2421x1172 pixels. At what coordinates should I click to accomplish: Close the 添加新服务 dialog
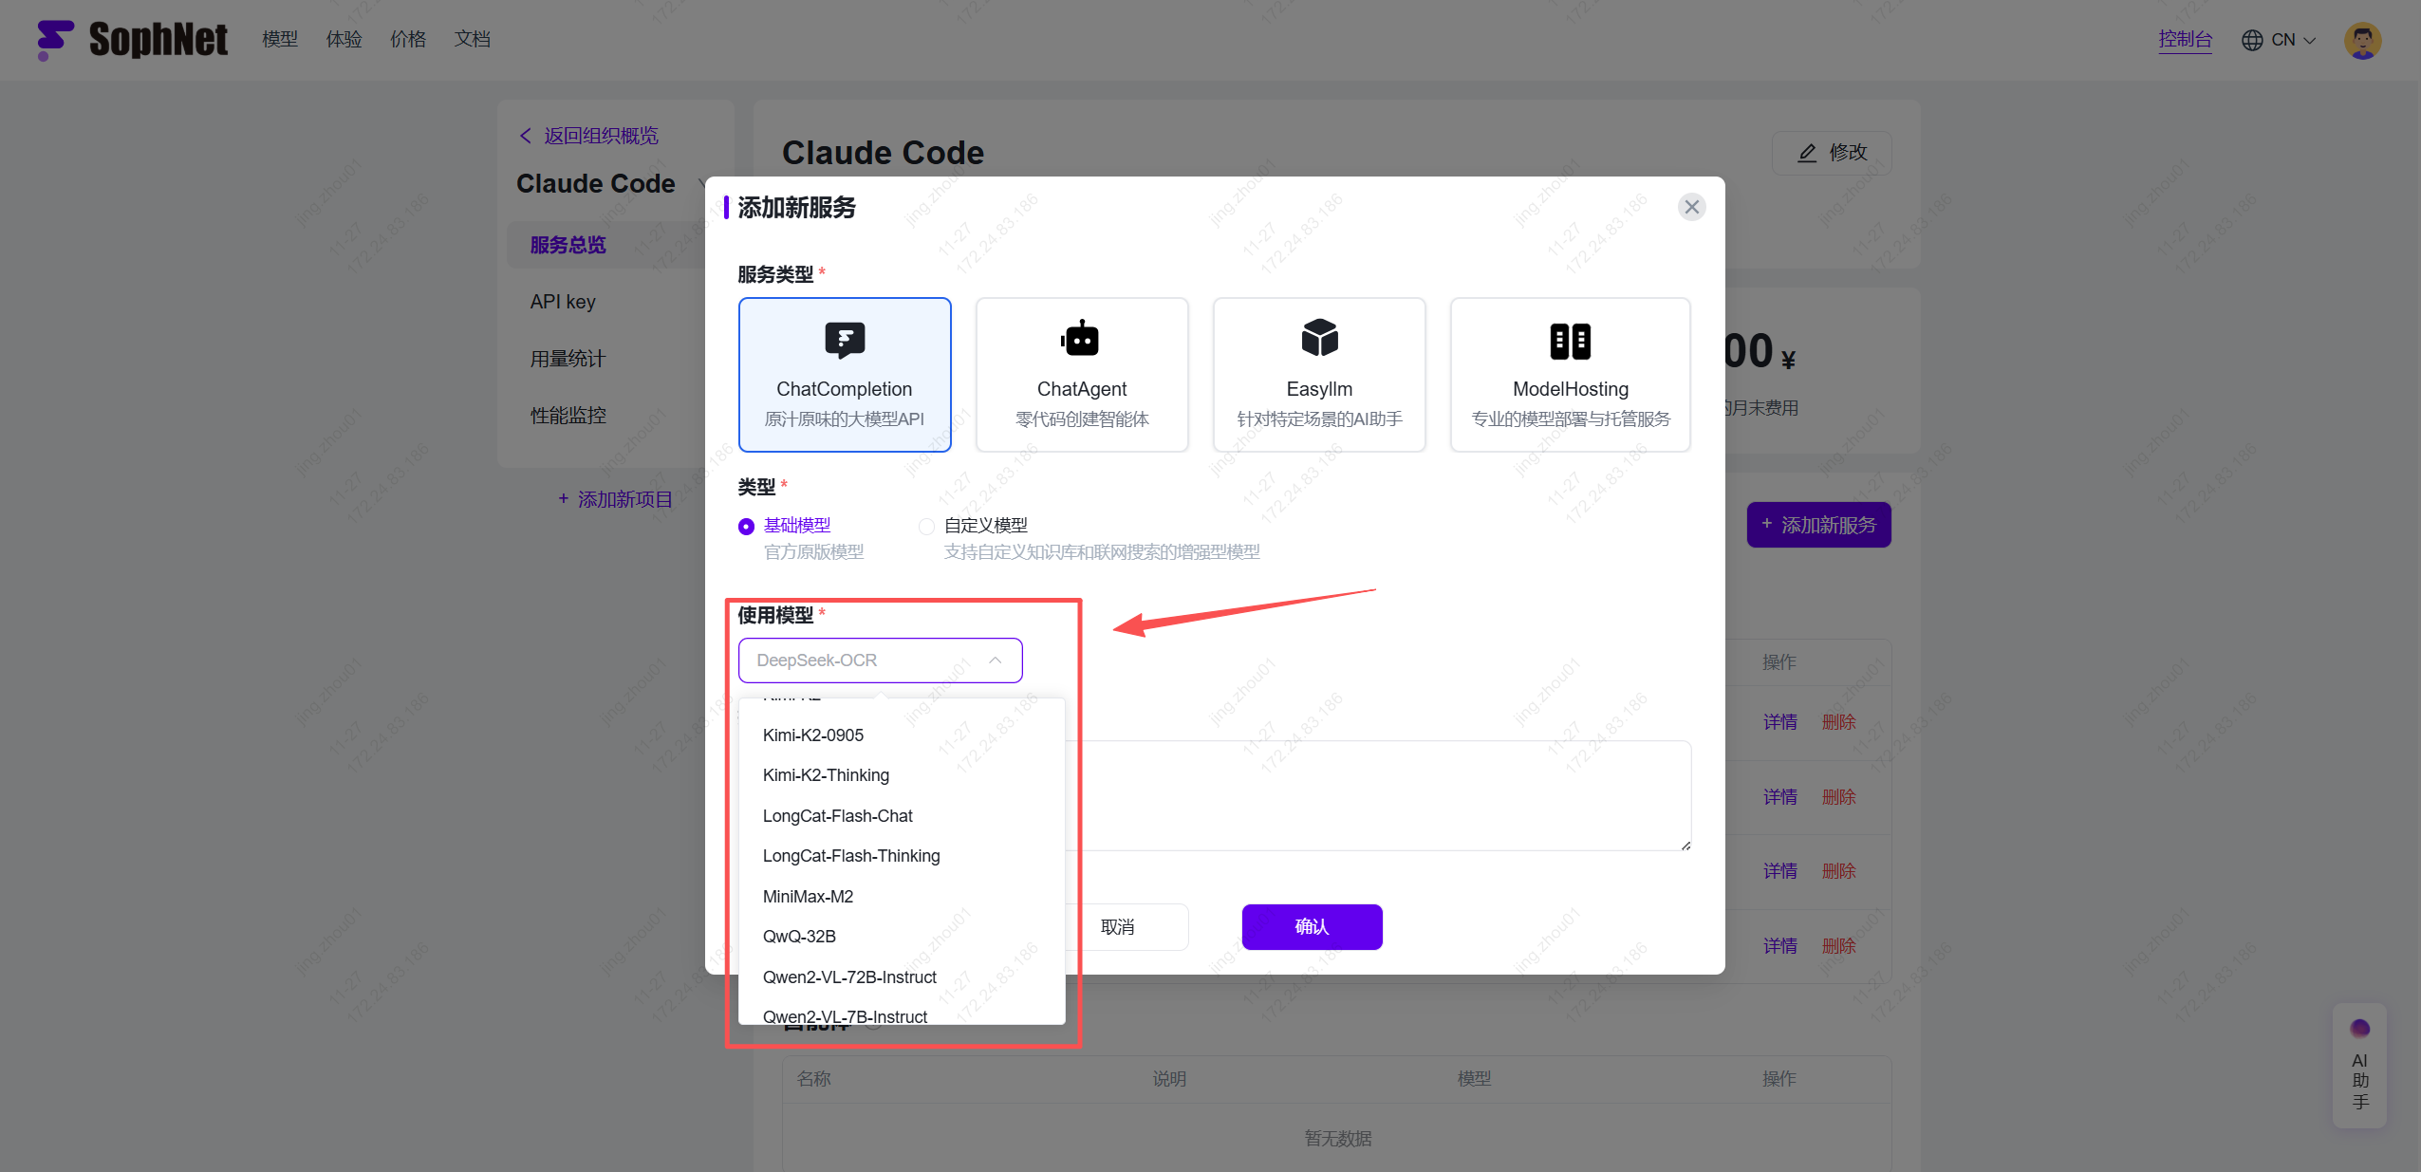pyautogui.click(x=1691, y=207)
